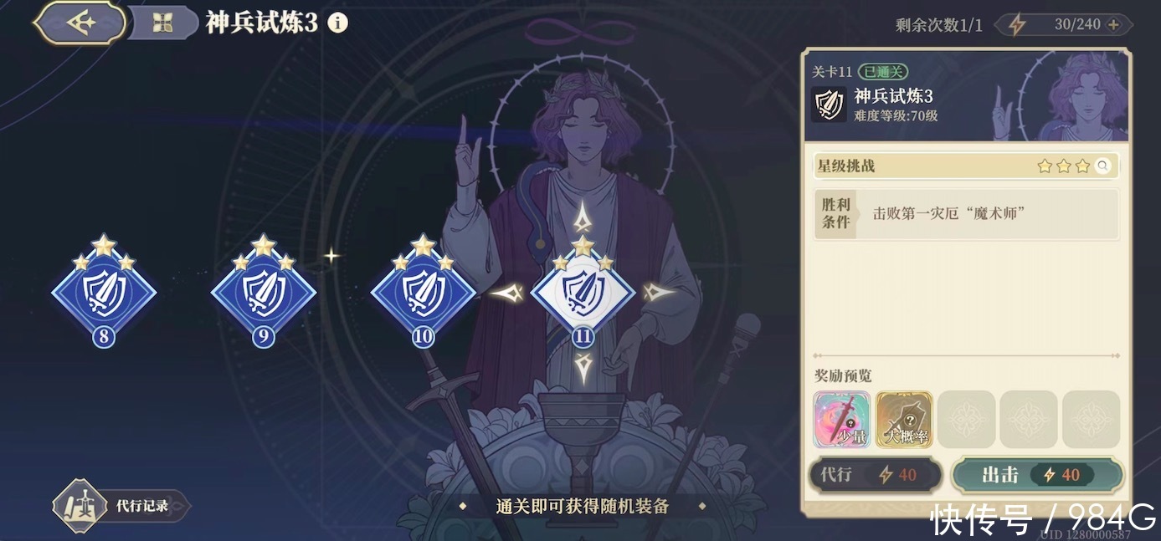The image size is (1161, 541).
Task: Open info icon next to 神兵试炼3
Action: (x=337, y=23)
